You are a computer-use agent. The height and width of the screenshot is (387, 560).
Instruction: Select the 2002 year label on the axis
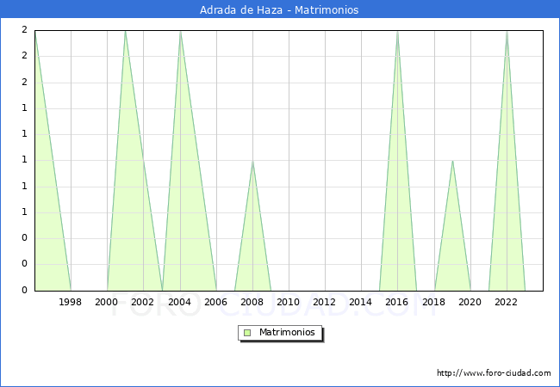coord(143,302)
